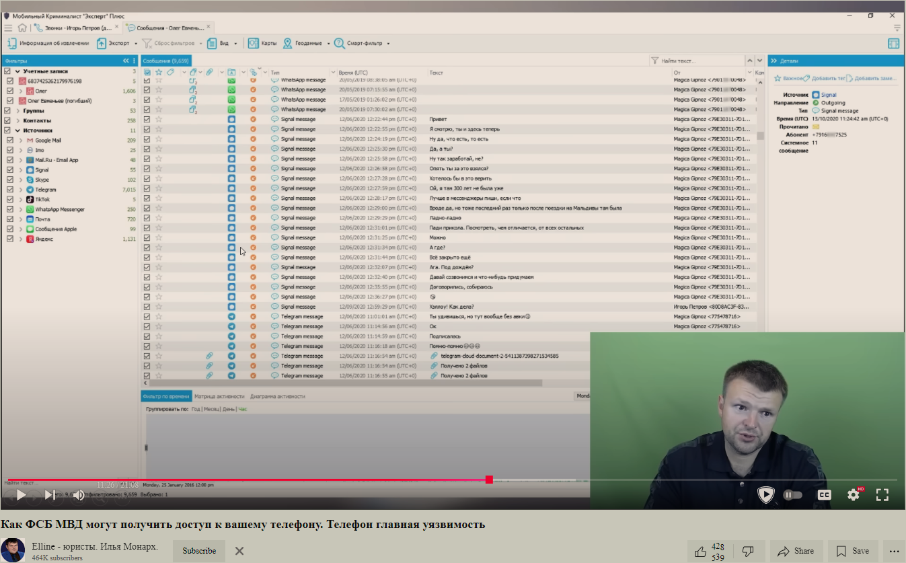Click the Skype source icon
The height and width of the screenshot is (563, 906).
coord(30,180)
